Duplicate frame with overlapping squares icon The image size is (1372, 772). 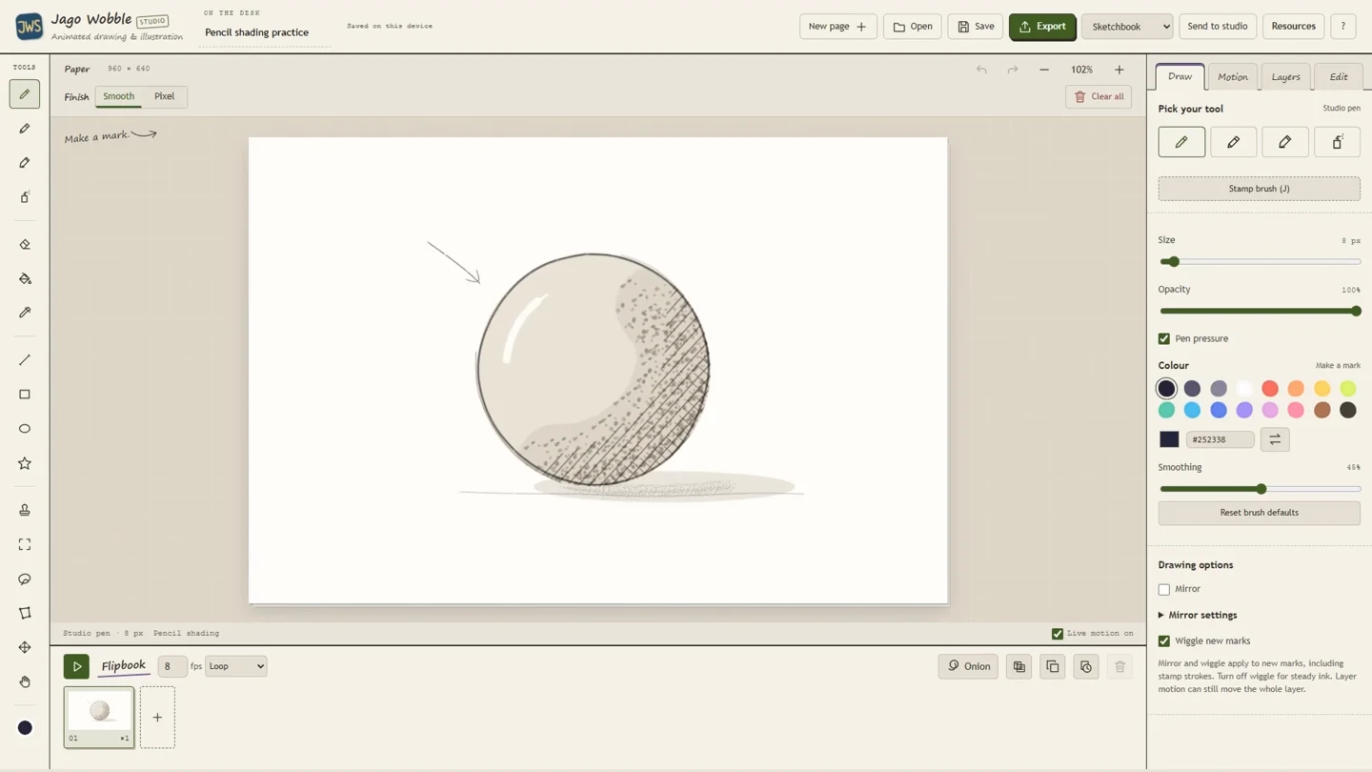click(x=1053, y=666)
